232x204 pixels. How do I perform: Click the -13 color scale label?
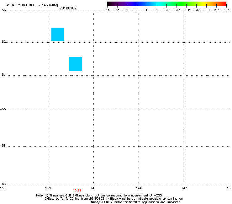click(x=116, y=10)
